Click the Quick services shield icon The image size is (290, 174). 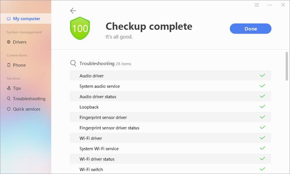[x=9, y=109]
